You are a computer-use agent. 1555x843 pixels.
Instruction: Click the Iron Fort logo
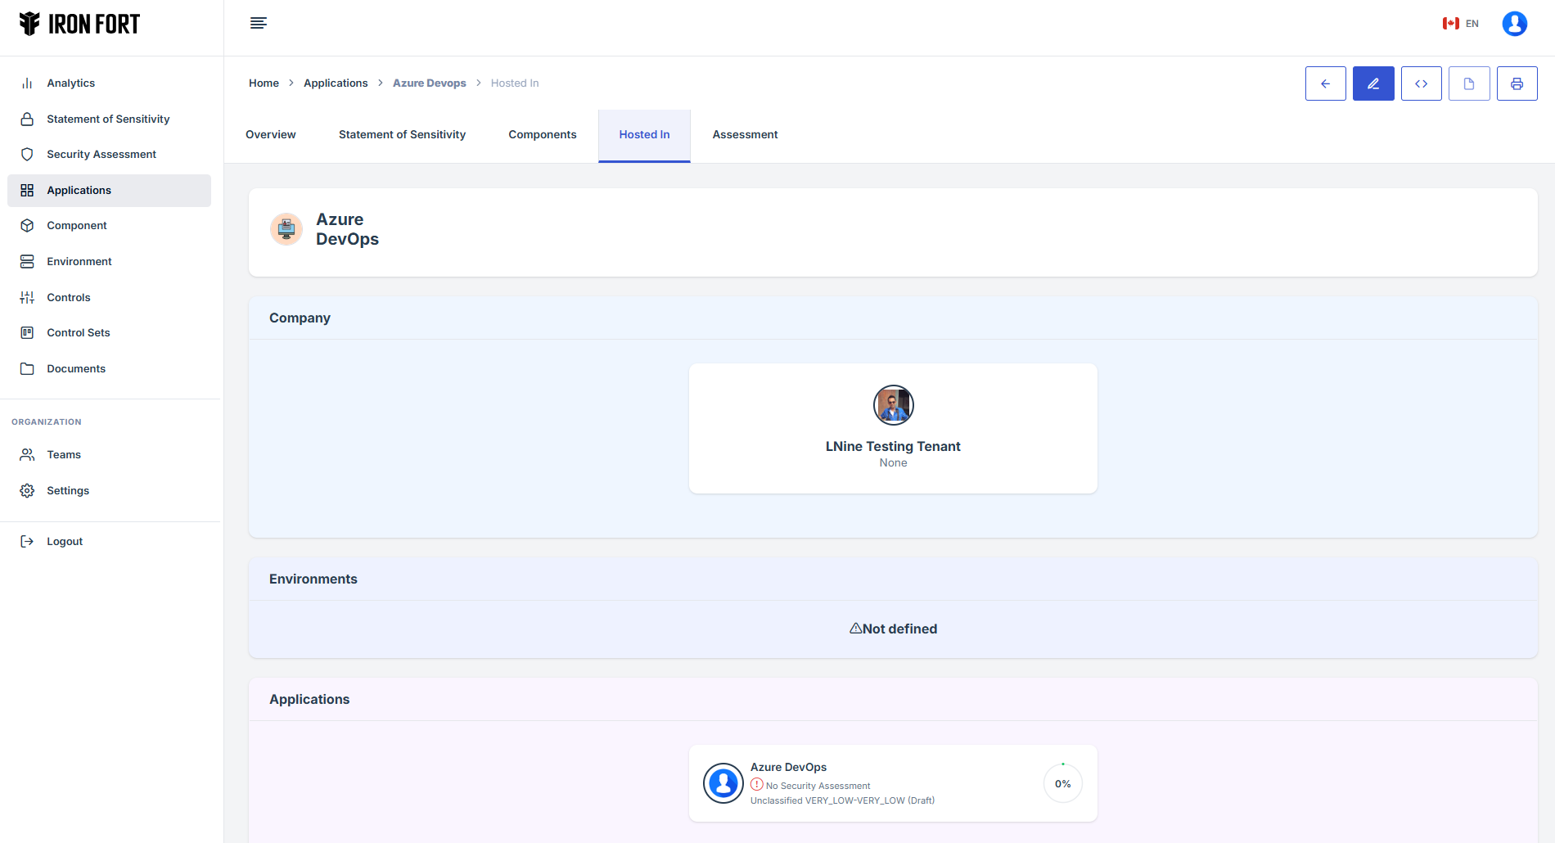click(79, 25)
